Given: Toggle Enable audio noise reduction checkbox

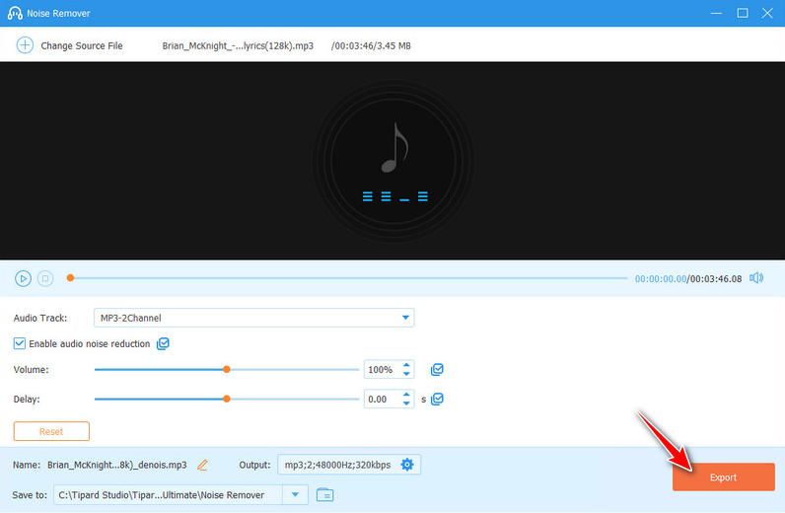Looking at the screenshot, I should coord(19,343).
